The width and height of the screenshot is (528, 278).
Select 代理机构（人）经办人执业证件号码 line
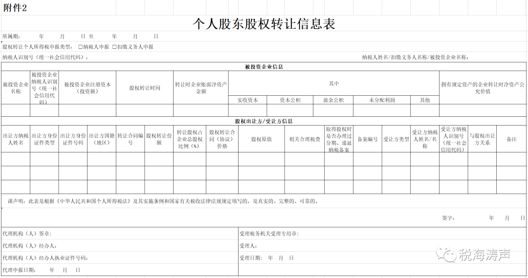point(45,258)
